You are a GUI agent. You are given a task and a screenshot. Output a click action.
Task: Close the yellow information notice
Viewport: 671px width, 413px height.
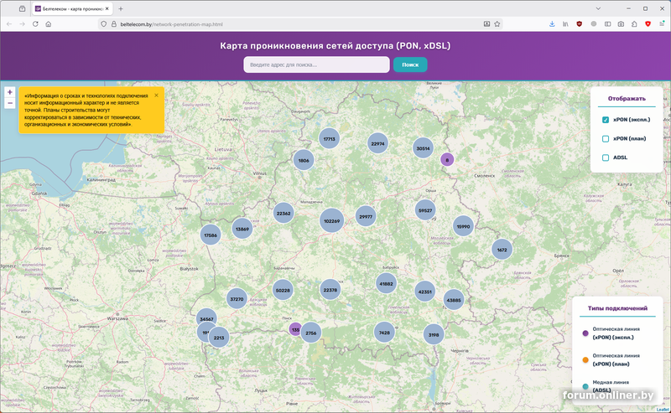point(156,96)
